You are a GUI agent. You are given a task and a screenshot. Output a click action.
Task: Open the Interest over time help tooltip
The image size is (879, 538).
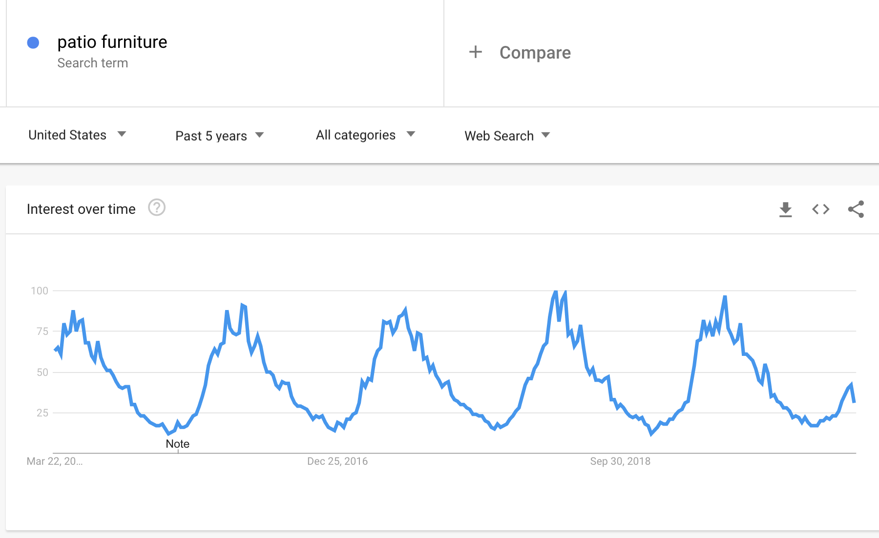pyautogui.click(x=156, y=208)
